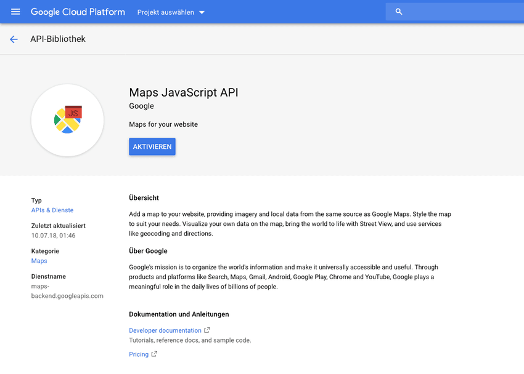
Task: Click the Google publisher name under the title
Action: click(141, 106)
